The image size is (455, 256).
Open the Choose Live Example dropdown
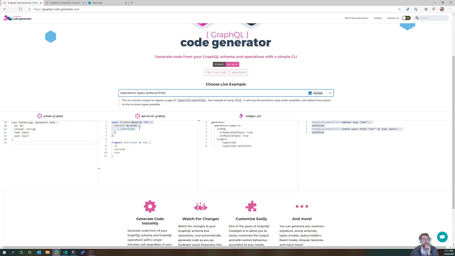point(226,93)
